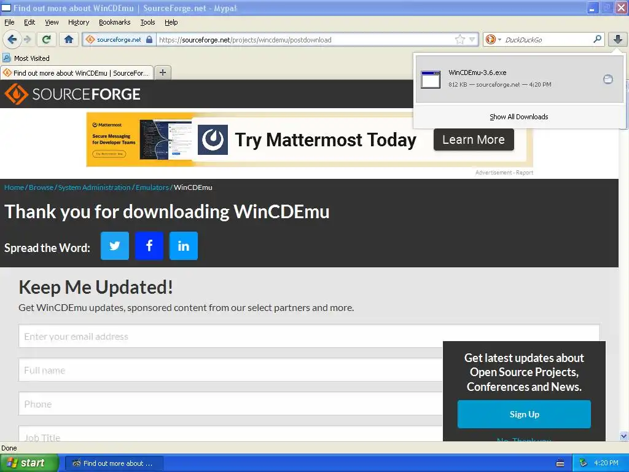Screen dimensions: 629x472
Task: Share on Twitter via bird icon
Action: coord(115,246)
